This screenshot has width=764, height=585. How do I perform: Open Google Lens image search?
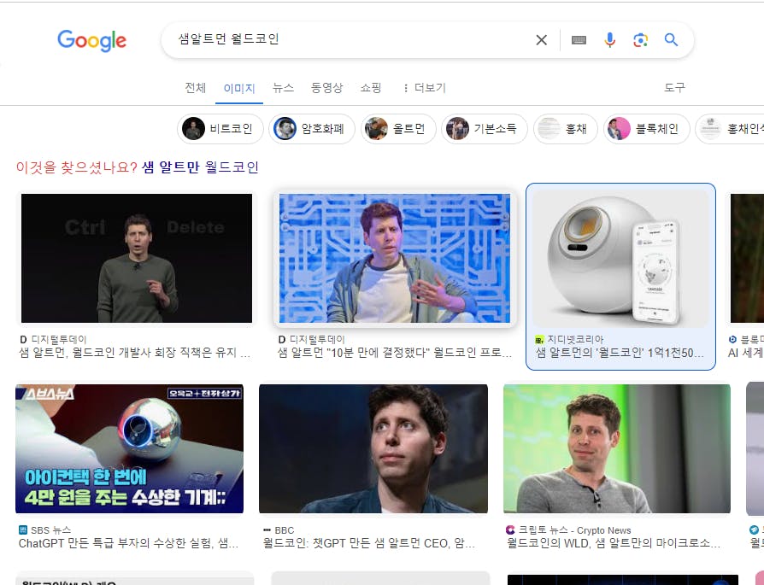pos(640,40)
